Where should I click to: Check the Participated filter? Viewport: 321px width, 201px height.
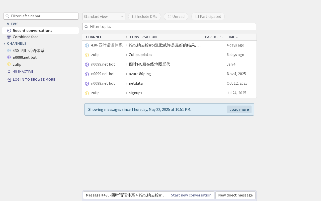click(197, 17)
